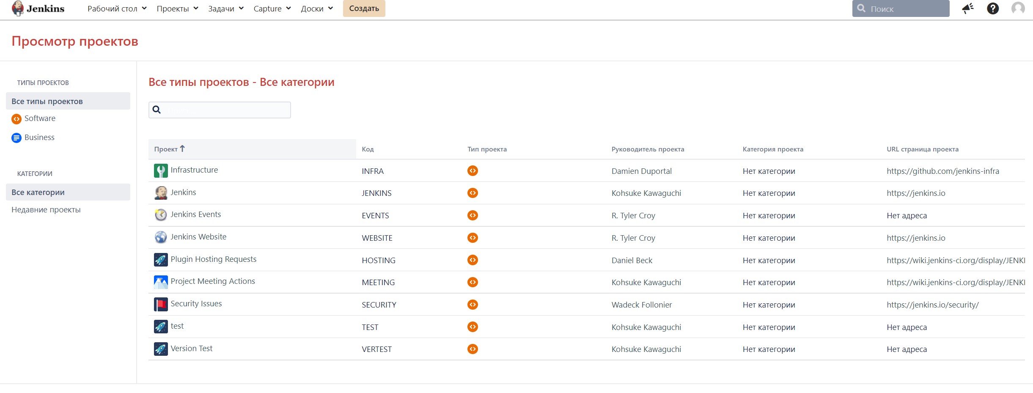This screenshot has width=1033, height=393.
Task: Click software type icon in VERTEST row
Action: click(x=473, y=349)
